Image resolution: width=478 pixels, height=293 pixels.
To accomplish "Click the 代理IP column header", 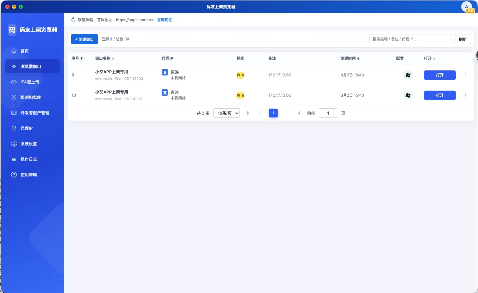I will 167,58.
